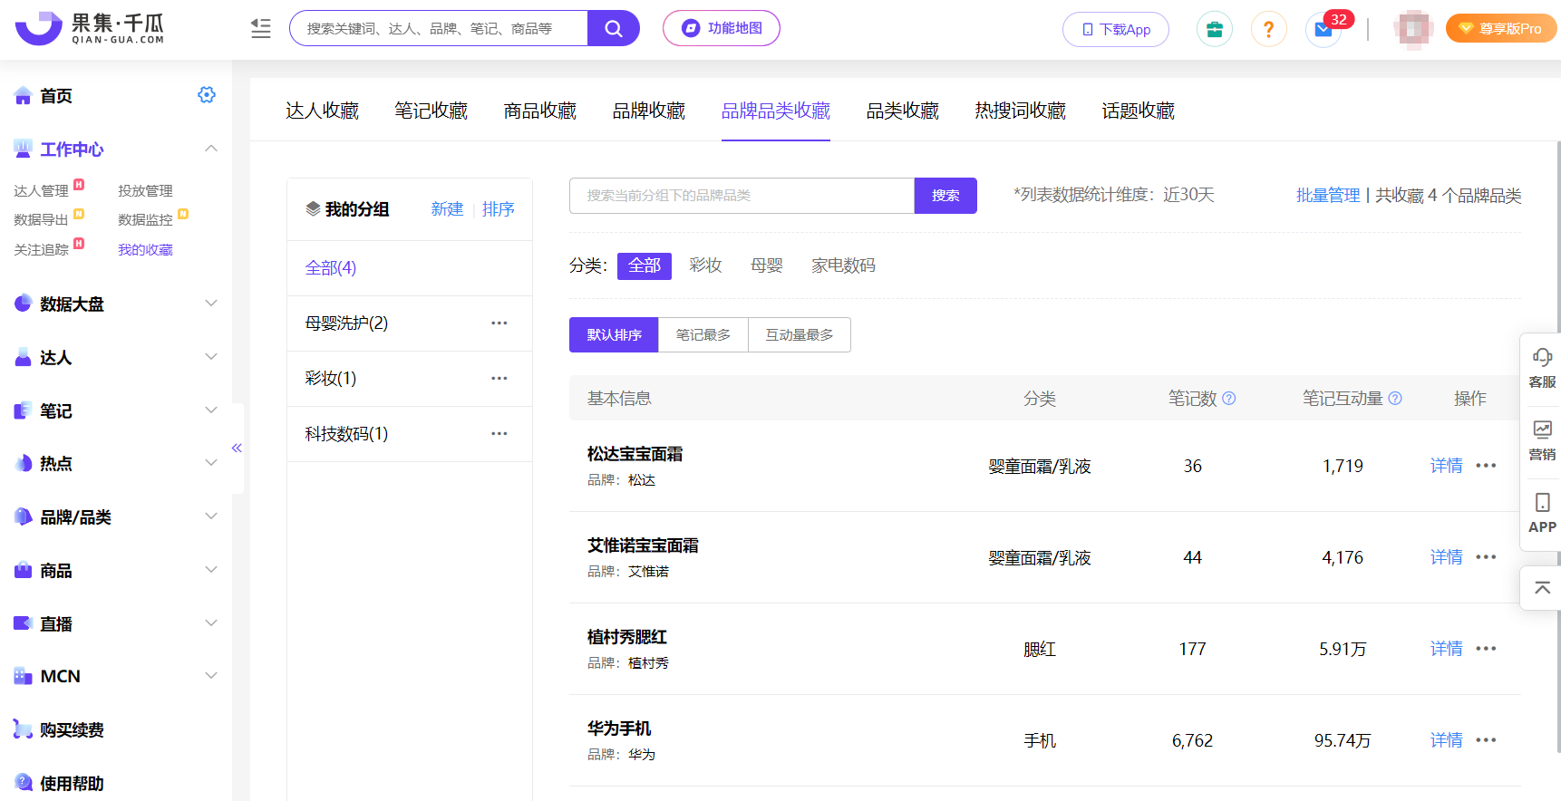1561x801 pixels.
Task: Expand the 笔记 sidebar menu
Action: tap(211, 410)
